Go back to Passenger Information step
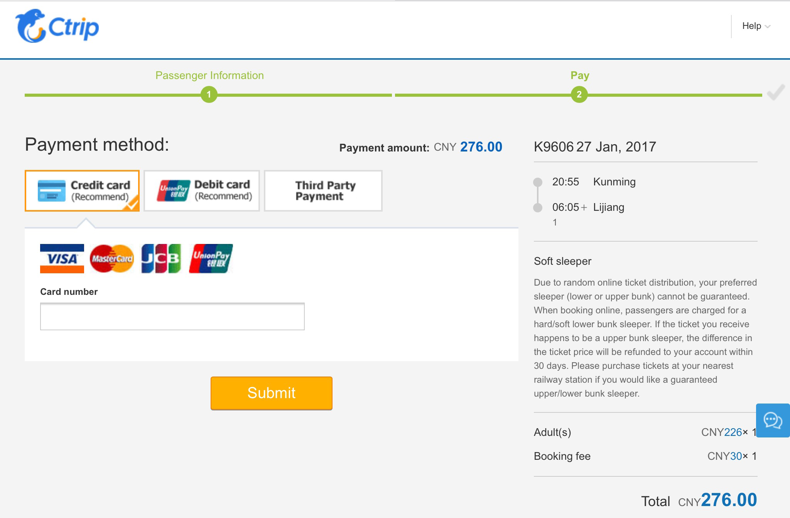790x518 pixels. point(209,76)
